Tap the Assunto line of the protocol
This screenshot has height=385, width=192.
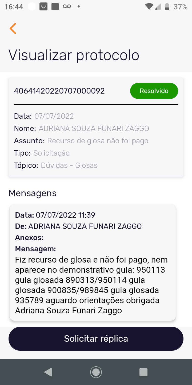pyautogui.click(x=81, y=141)
